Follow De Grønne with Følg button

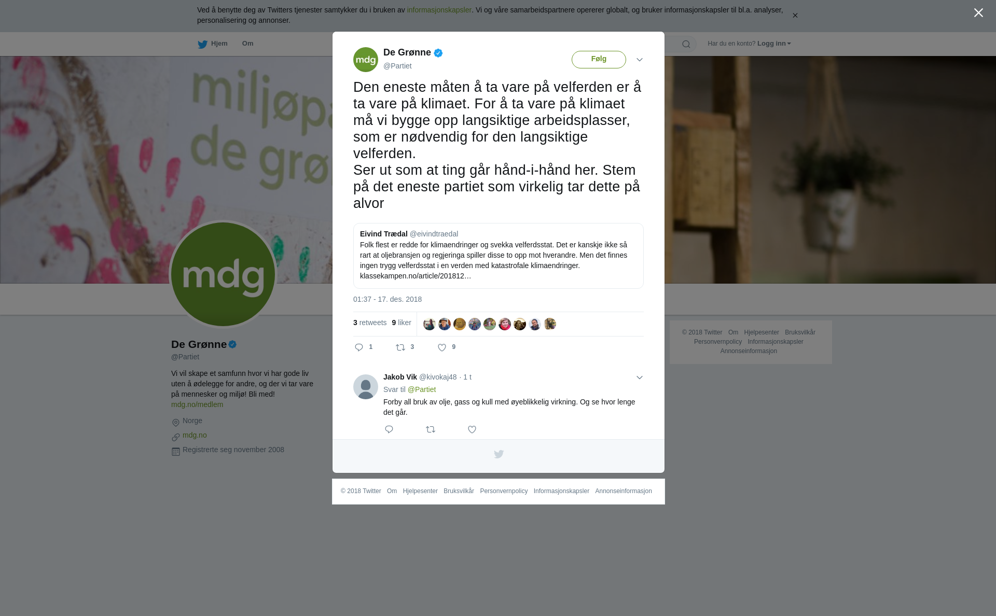[599, 59]
